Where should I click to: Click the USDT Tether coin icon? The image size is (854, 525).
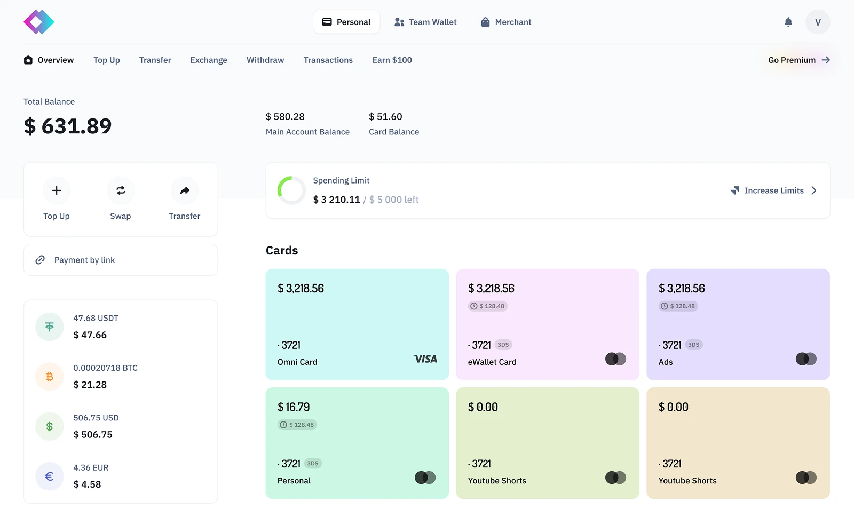coord(50,327)
